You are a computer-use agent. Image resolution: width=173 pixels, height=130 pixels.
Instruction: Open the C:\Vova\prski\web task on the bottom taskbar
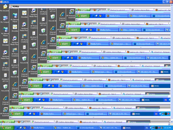point(87,128)
